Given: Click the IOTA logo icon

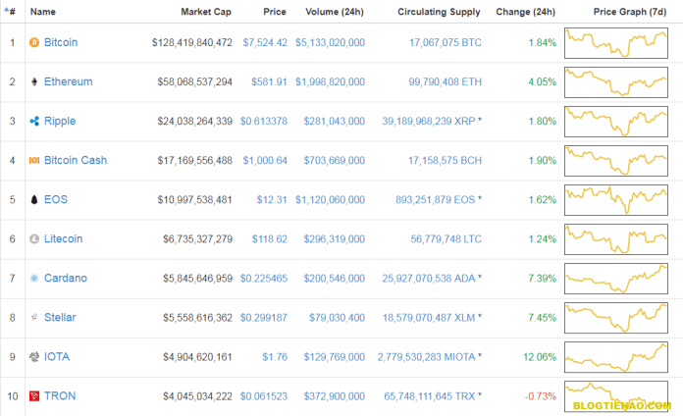Looking at the screenshot, I should (x=34, y=357).
